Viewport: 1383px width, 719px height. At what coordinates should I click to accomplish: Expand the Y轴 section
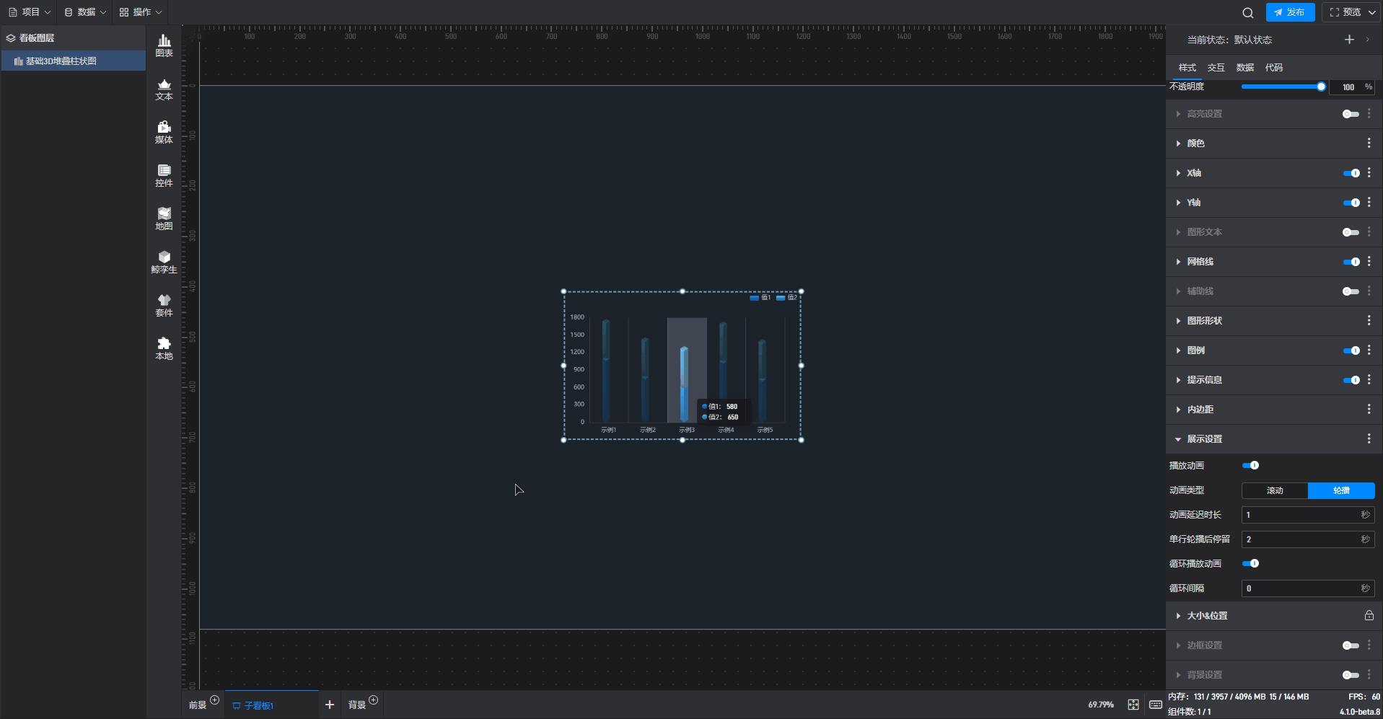[x=1178, y=203]
